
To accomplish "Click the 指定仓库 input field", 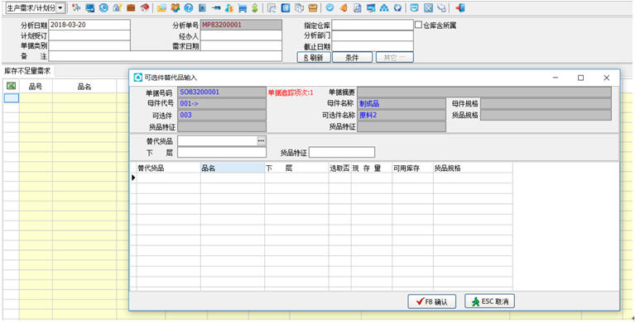I will pyautogui.click(x=373, y=25).
